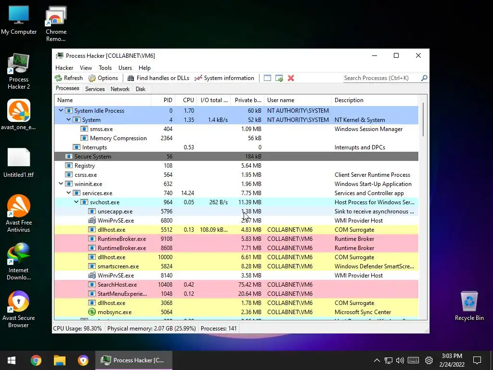Select the Interrupts row

click(236, 147)
